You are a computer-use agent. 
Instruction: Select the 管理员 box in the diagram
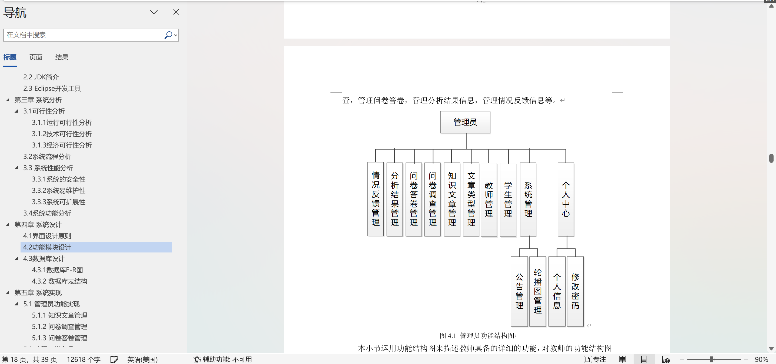pos(465,122)
